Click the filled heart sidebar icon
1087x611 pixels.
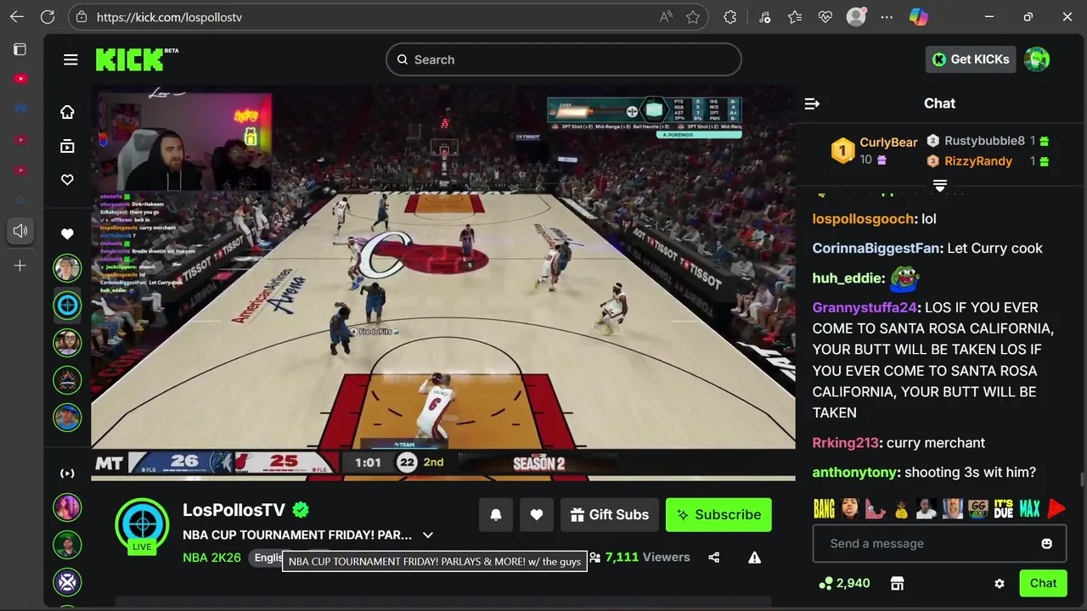(67, 234)
